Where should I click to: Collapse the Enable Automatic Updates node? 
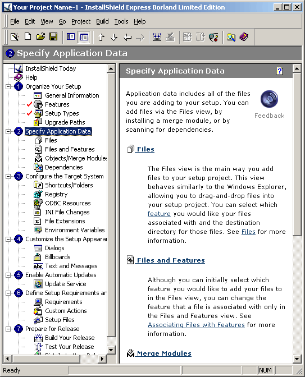pos(8,275)
